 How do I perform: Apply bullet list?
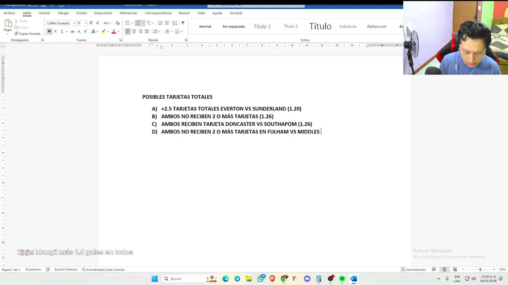[x=127, y=23]
